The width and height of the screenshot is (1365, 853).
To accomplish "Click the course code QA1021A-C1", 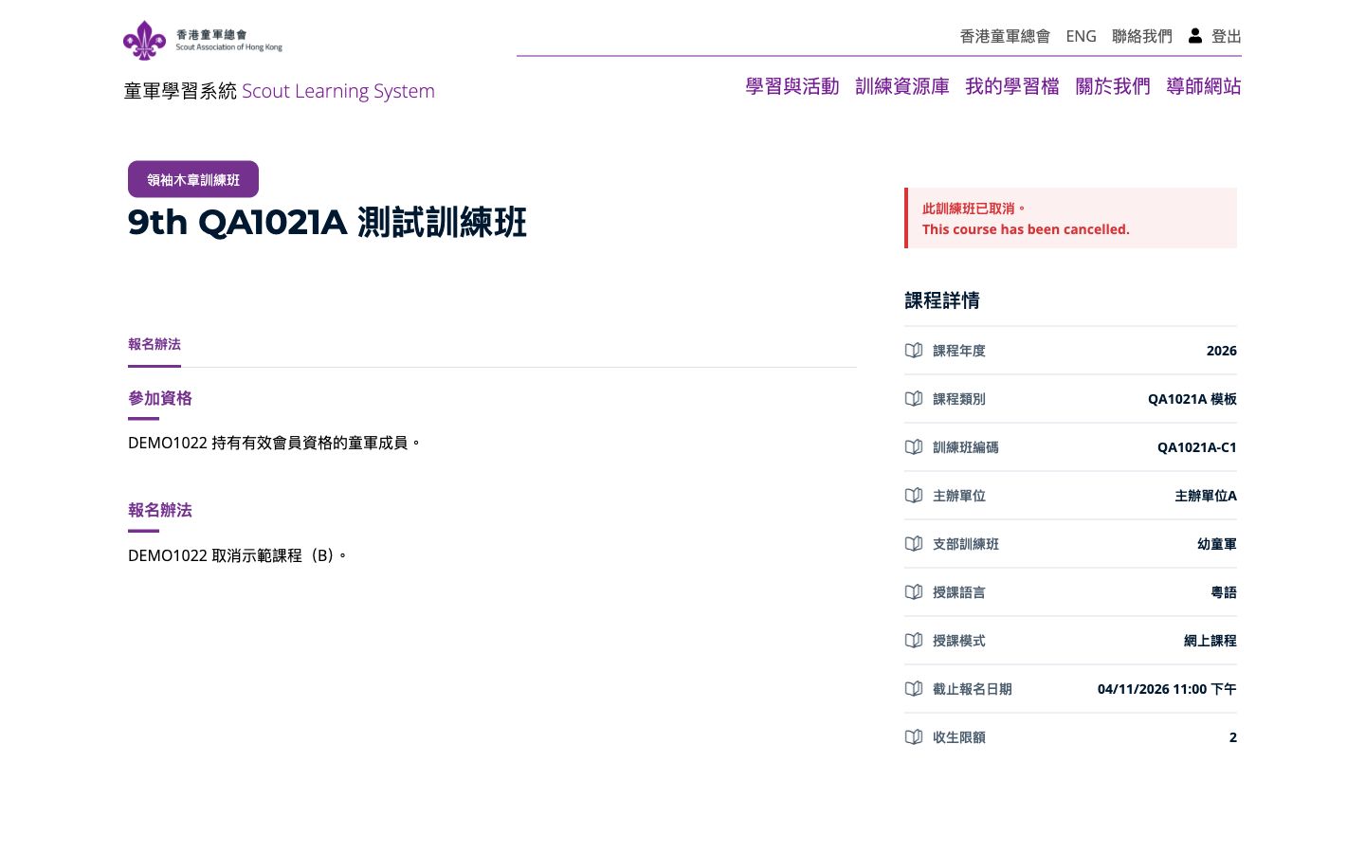I will pyautogui.click(x=1197, y=447).
